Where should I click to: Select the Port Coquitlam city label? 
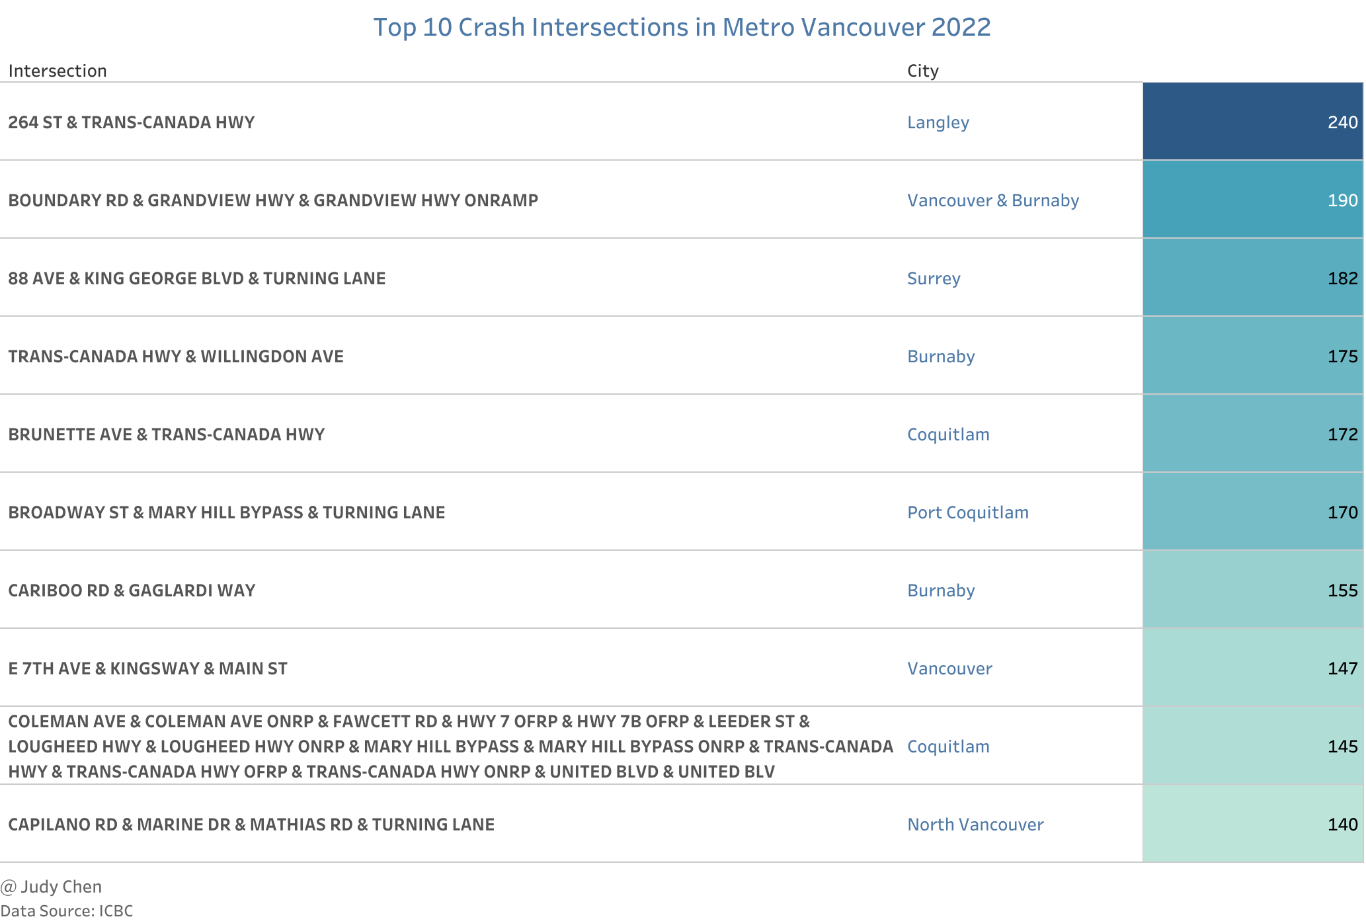pos(967,512)
